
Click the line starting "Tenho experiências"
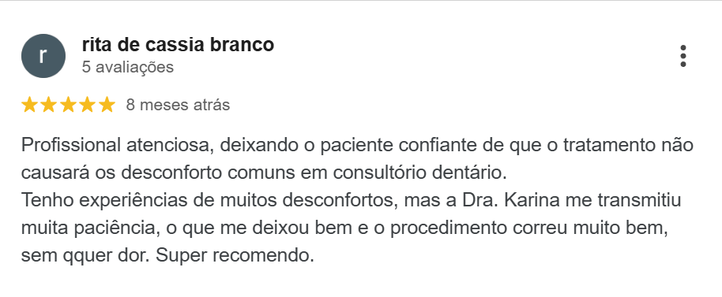tap(351, 201)
